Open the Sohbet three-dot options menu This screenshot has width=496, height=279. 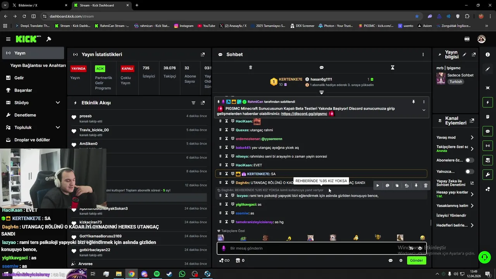click(423, 55)
